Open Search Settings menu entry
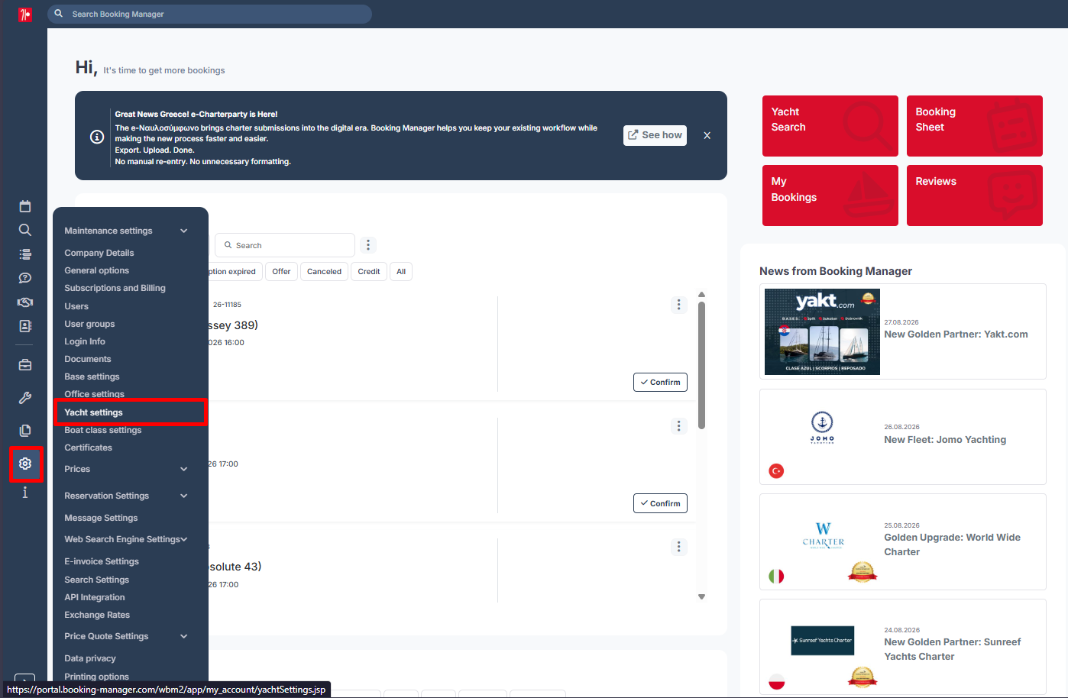 tap(97, 580)
